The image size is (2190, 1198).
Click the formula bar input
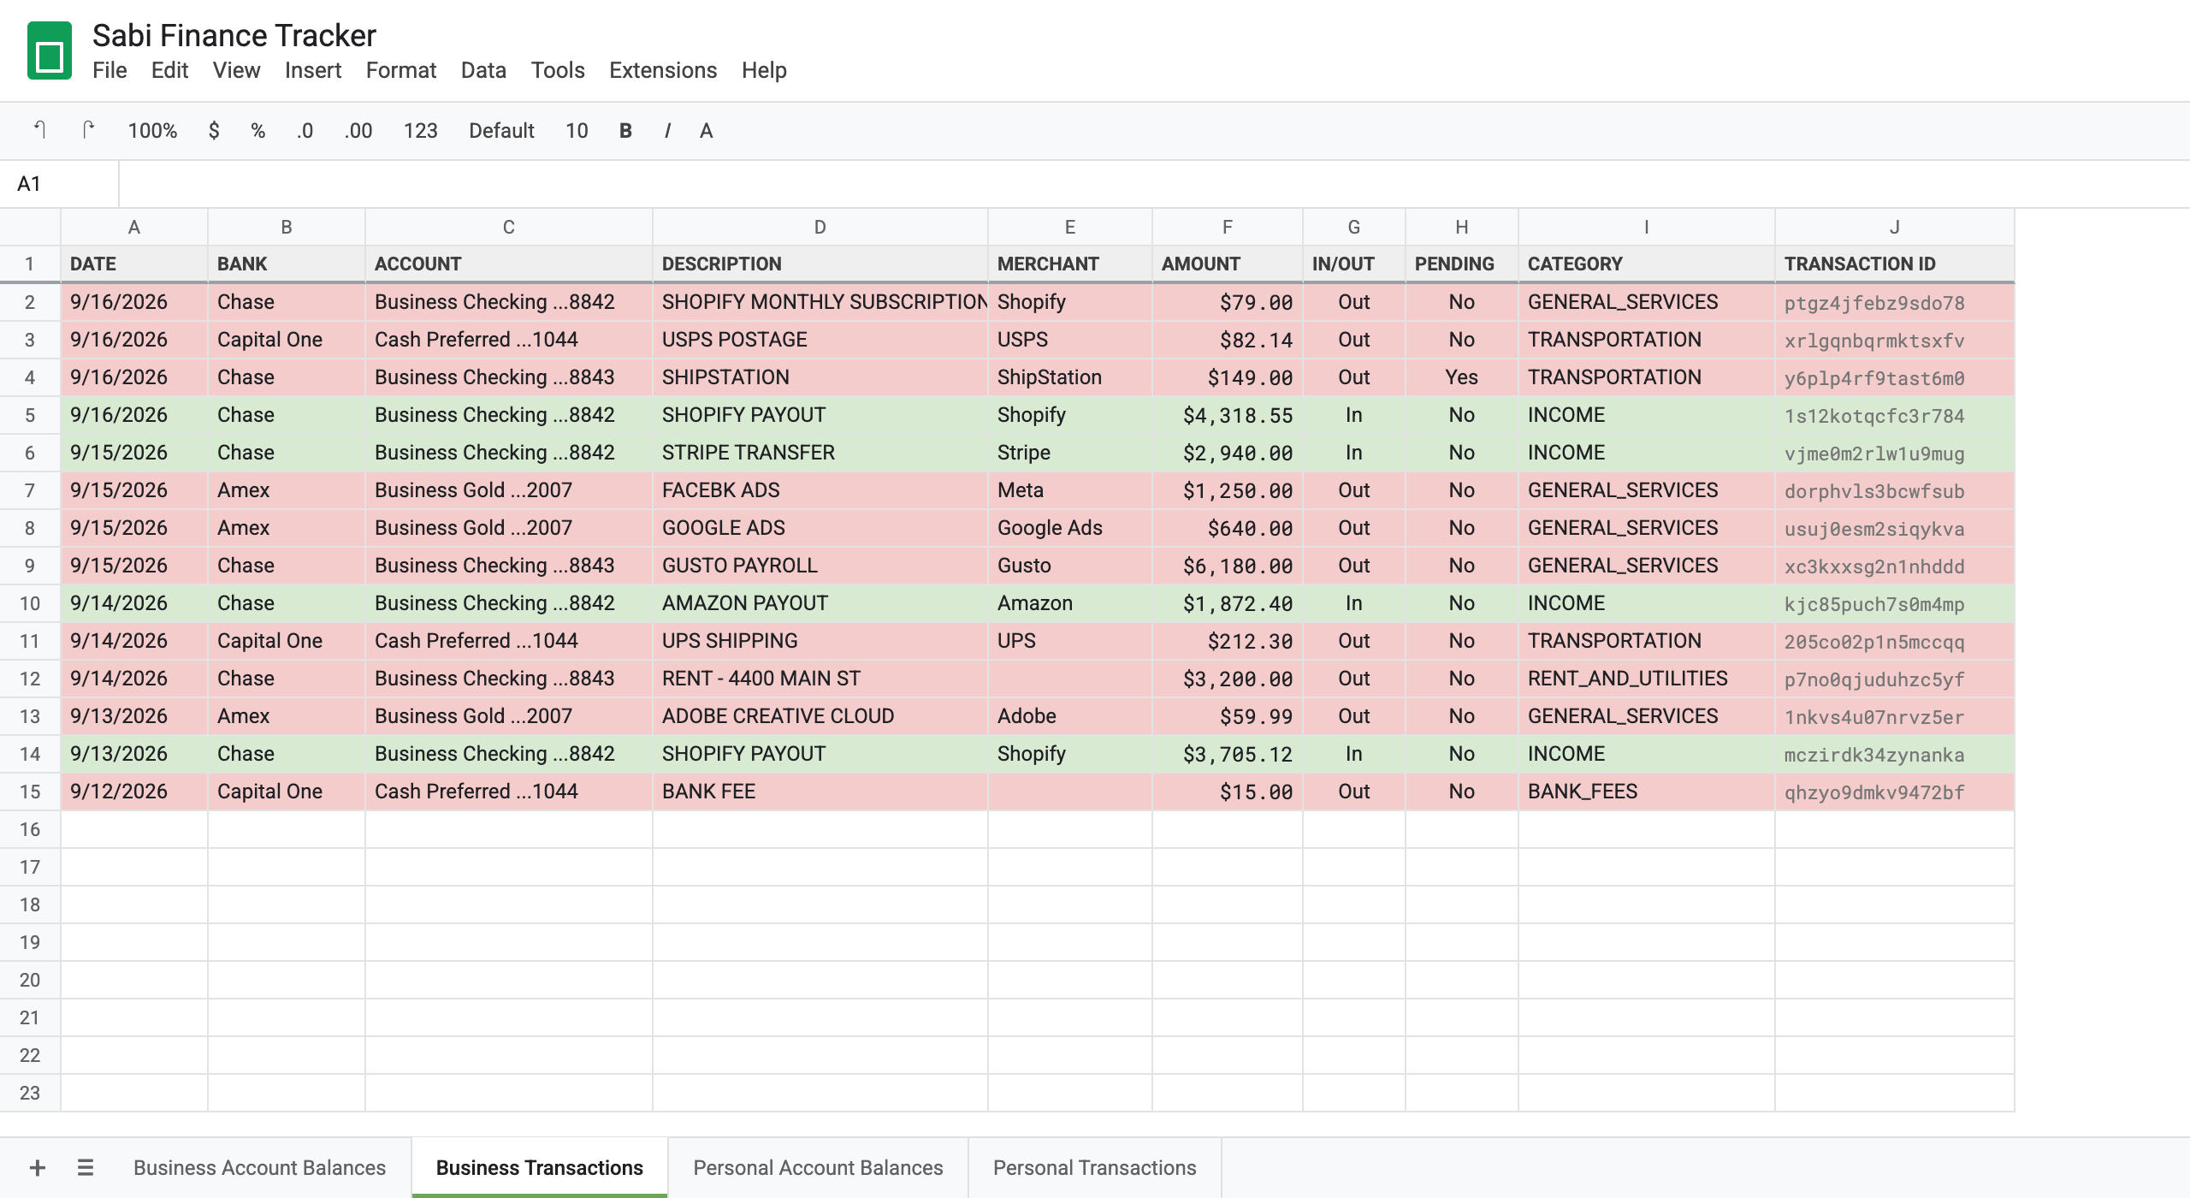[1154, 184]
